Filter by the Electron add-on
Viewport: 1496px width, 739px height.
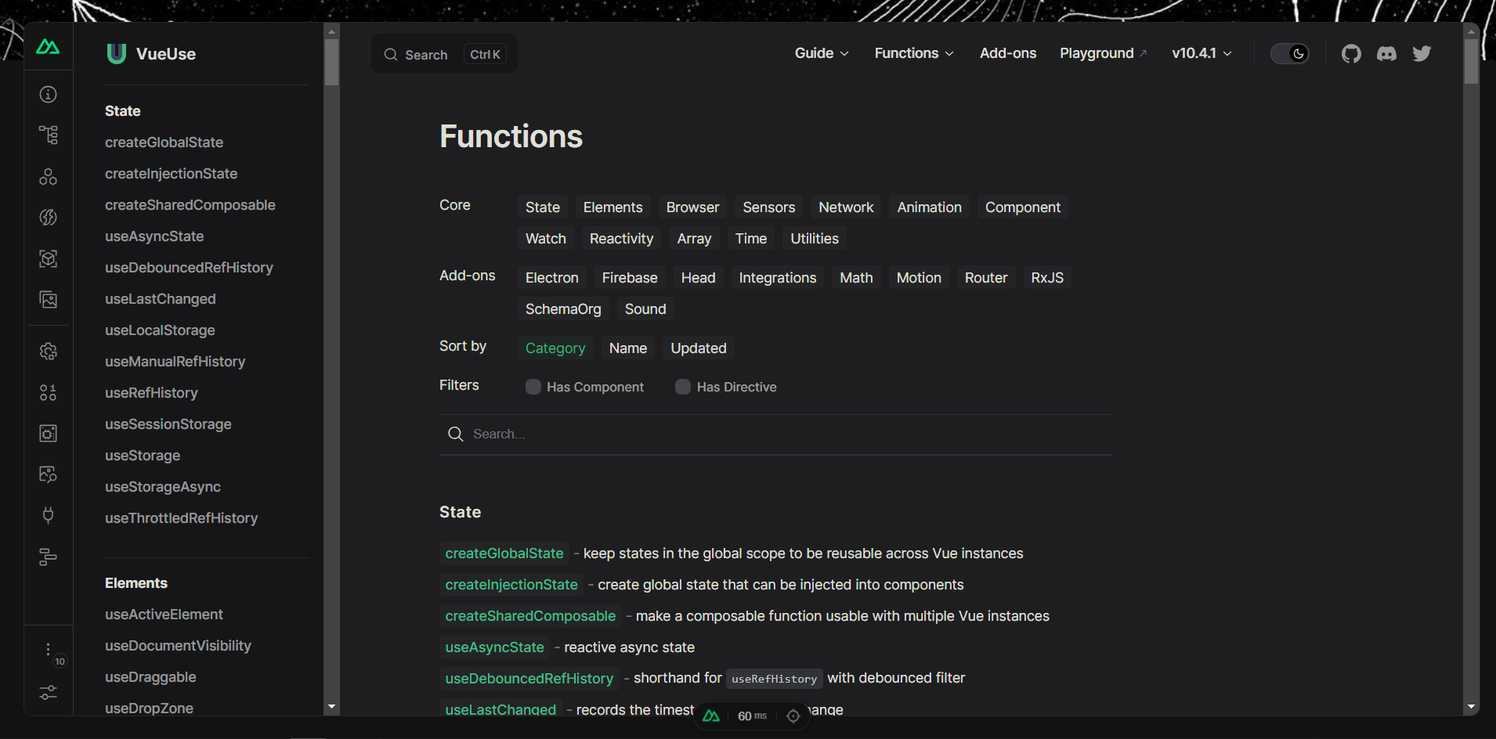[552, 278]
